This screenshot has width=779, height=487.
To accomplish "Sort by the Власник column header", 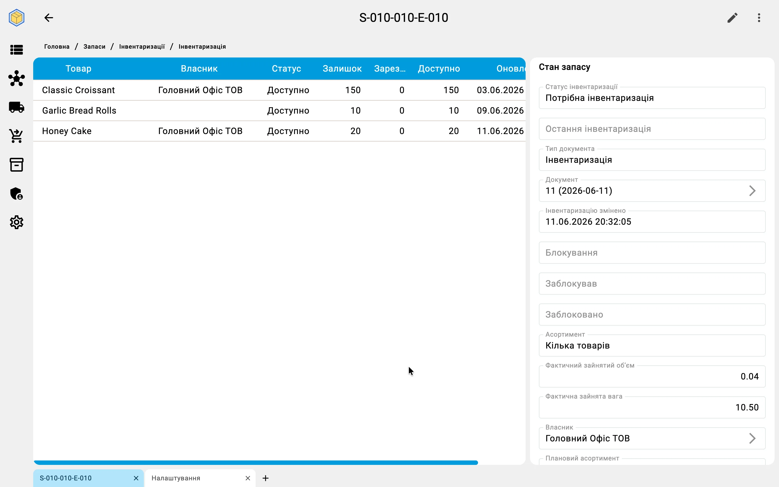I will coord(199,69).
